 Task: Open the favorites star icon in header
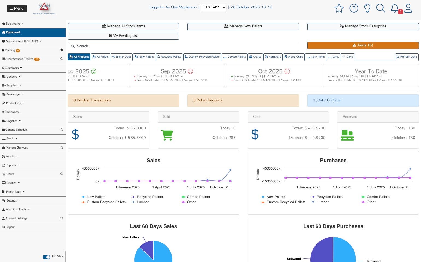[x=339, y=8]
